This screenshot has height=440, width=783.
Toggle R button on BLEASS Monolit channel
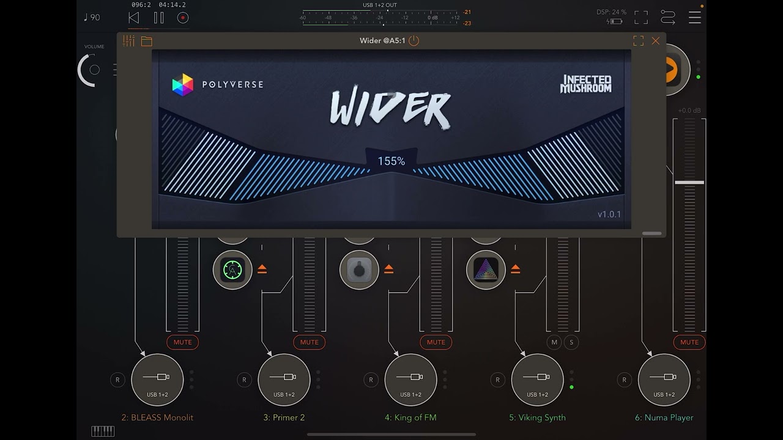pyautogui.click(x=117, y=380)
